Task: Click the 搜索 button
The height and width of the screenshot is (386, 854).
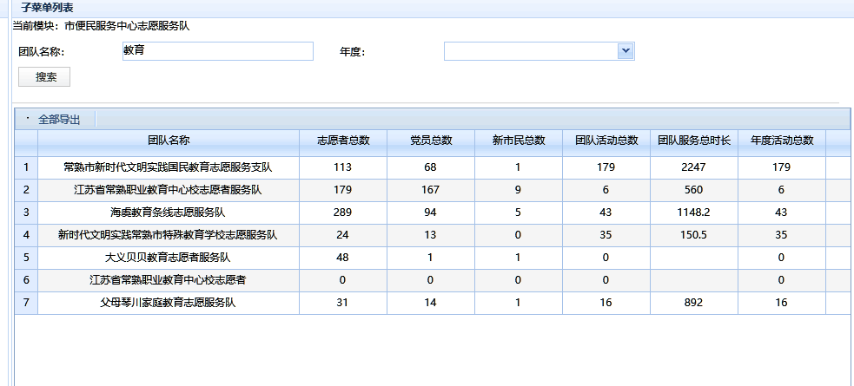Action: [x=44, y=76]
